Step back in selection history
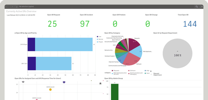Viewport: 208px width, 100px height. pos(7,6)
